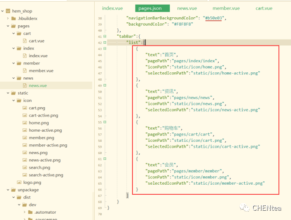
Task: Click the member.vue file icon in tree
Action: (x=25, y=71)
